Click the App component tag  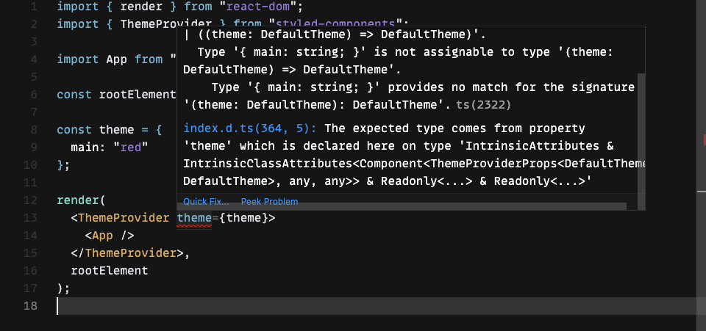click(102, 236)
